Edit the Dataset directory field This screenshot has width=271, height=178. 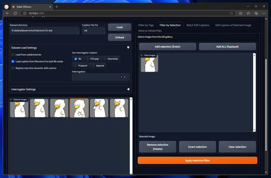(45, 30)
